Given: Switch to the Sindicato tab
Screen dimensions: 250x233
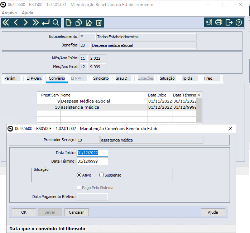Looking at the screenshot, I should [101, 78].
